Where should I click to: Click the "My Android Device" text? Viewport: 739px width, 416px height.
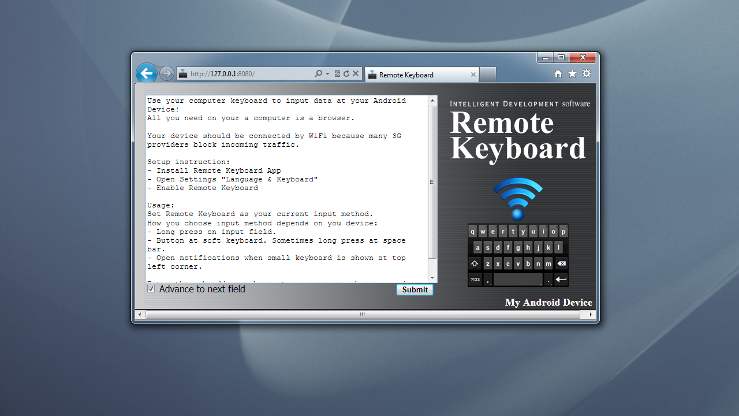548,302
